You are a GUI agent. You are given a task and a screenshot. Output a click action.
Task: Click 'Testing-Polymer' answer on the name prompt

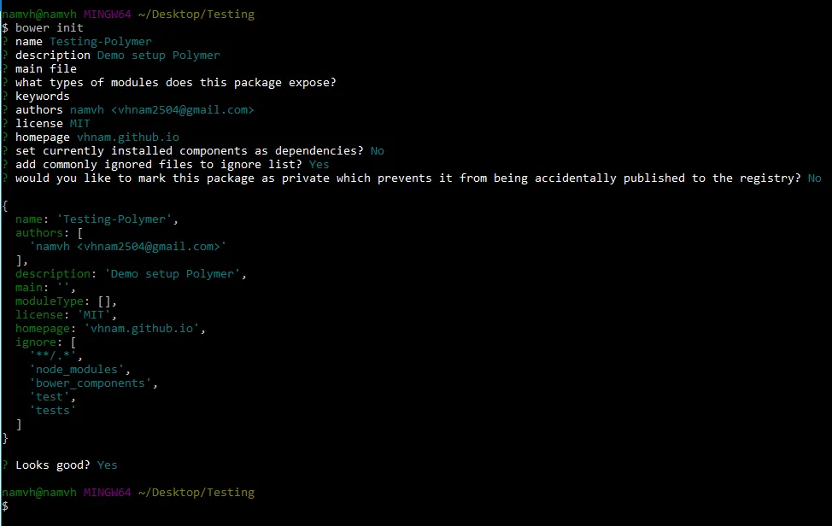click(x=100, y=41)
